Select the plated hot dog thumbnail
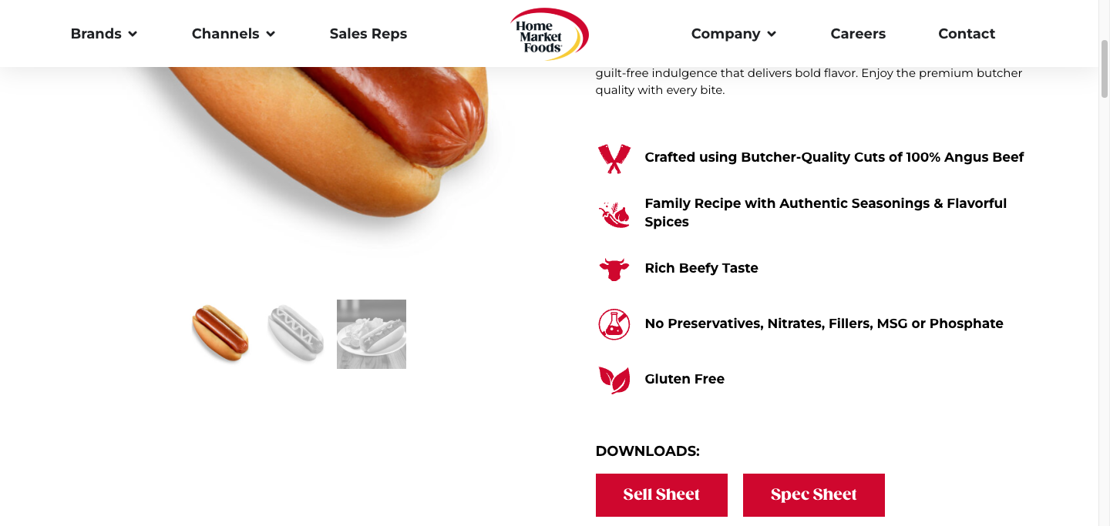 [372, 334]
